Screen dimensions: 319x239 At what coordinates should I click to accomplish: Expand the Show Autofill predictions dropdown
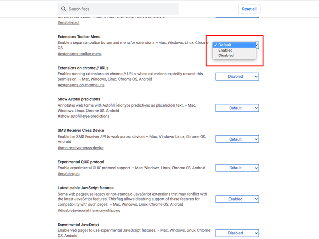[237, 108]
